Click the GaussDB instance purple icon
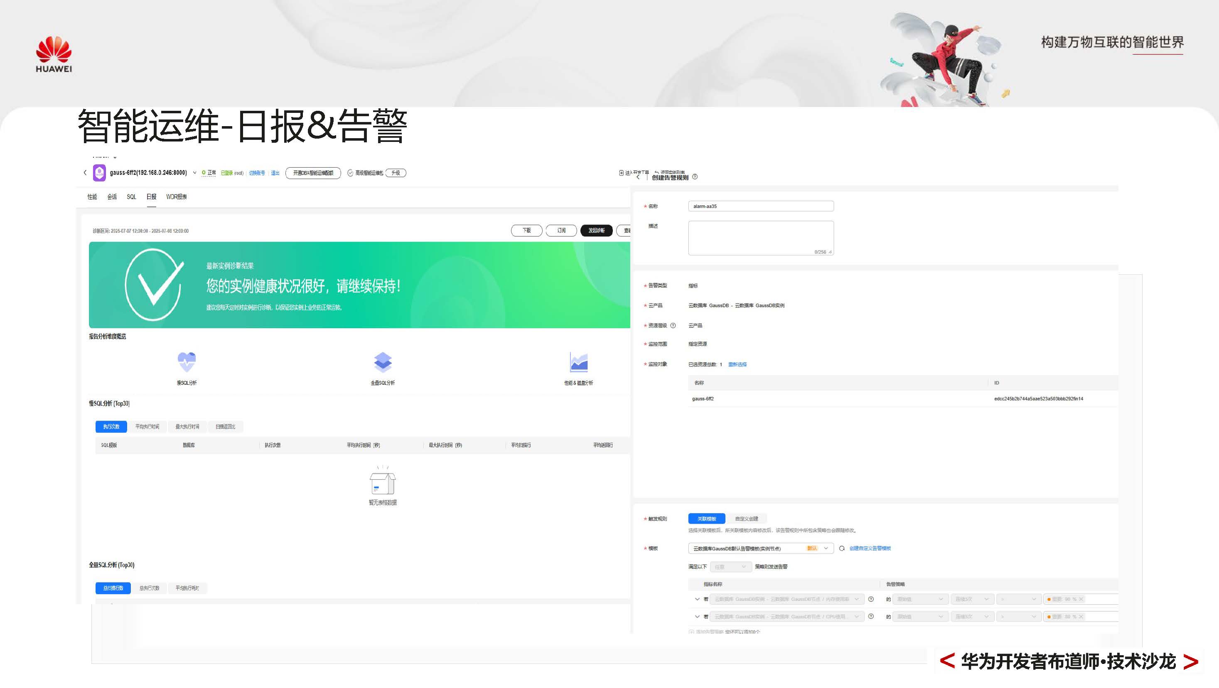Screen dimensions: 1219x688 pos(99,173)
